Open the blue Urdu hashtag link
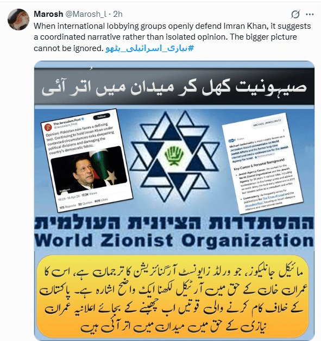 (149, 48)
